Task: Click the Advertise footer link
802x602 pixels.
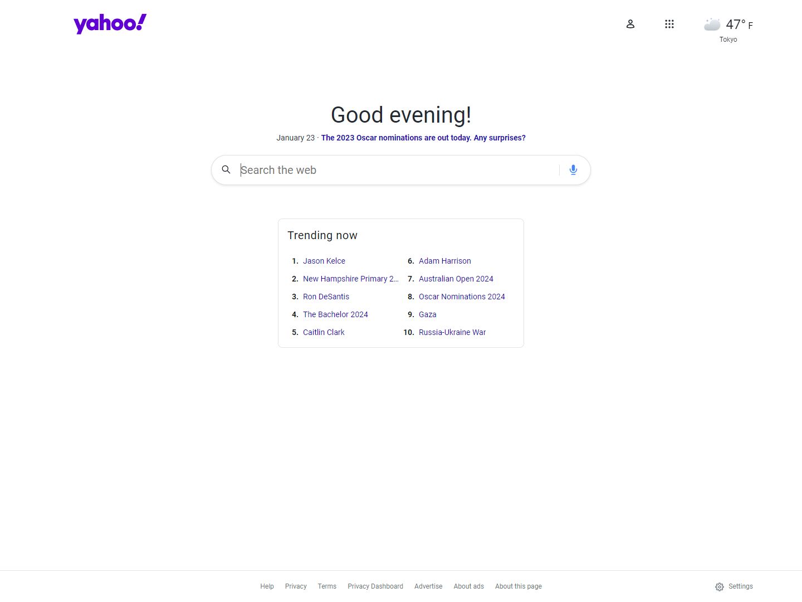Action: point(428,586)
